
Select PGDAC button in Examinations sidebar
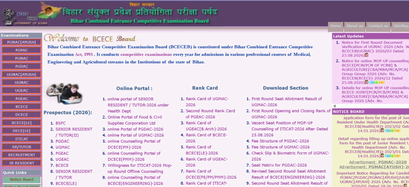(x=22, y=66)
